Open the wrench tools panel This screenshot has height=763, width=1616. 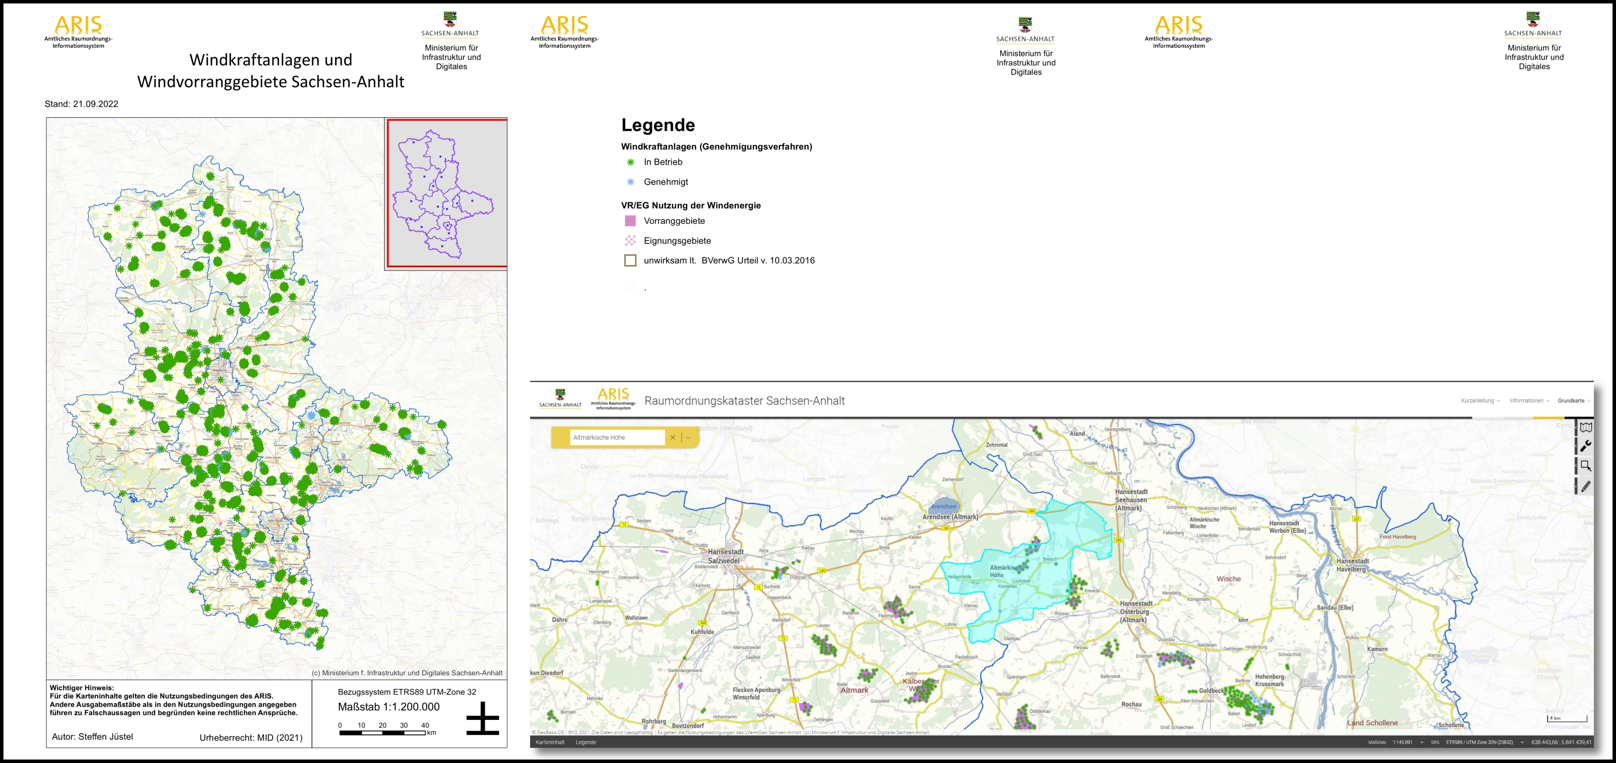pyautogui.click(x=1585, y=446)
